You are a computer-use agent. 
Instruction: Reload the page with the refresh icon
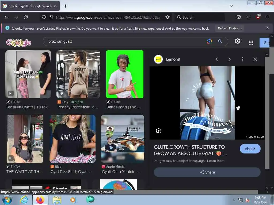tap(26, 17)
